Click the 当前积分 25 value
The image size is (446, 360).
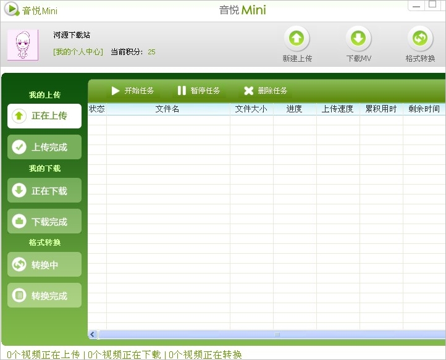point(151,52)
